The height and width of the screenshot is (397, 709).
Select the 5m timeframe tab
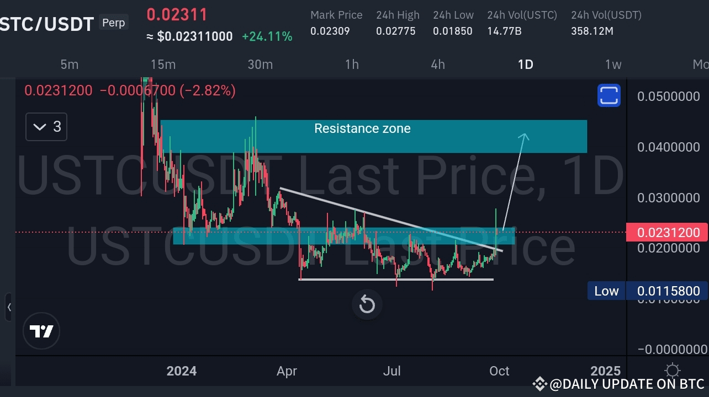69,65
